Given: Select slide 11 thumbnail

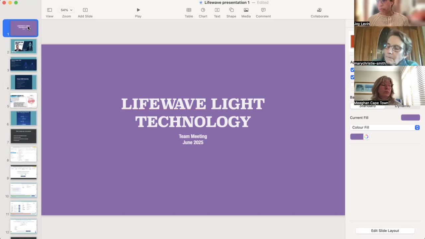Looking at the screenshot, I should 24,208.
